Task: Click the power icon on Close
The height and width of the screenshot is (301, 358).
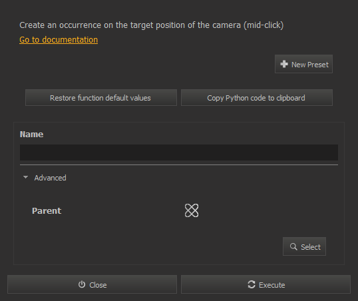Action: 82,284
